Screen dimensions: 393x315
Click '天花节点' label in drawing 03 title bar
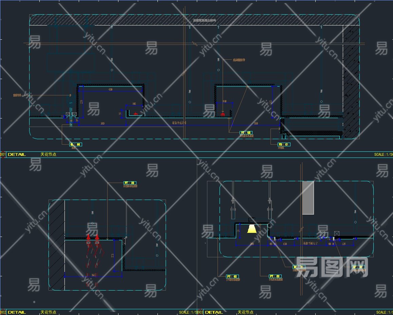[x=245, y=312]
